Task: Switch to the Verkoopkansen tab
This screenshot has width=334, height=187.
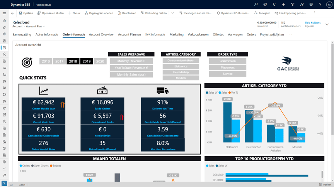Action: [x=198, y=34]
